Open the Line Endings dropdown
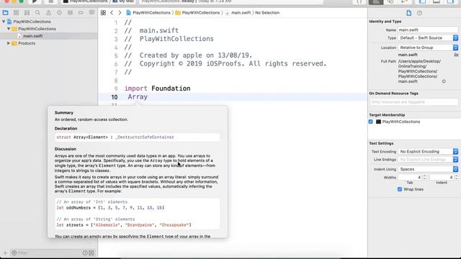The width and height of the screenshot is (461, 259). [x=428, y=160]
